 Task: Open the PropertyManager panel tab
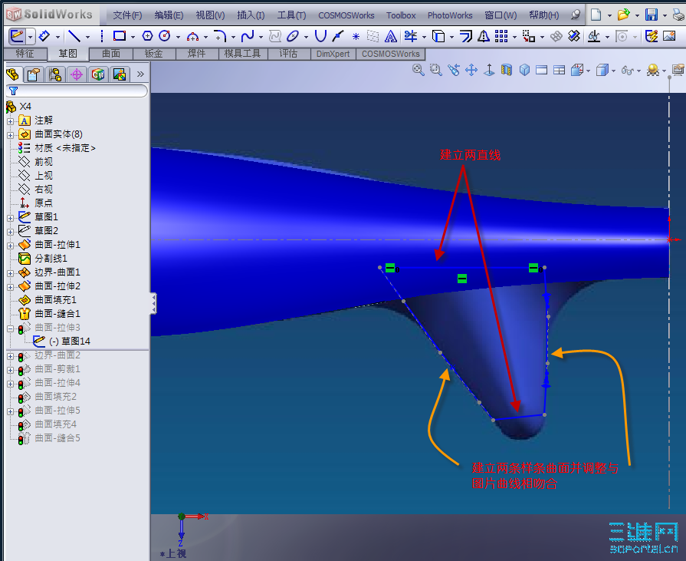[34, 74]
